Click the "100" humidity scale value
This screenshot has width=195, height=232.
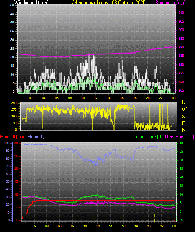[x=7, y=143]
